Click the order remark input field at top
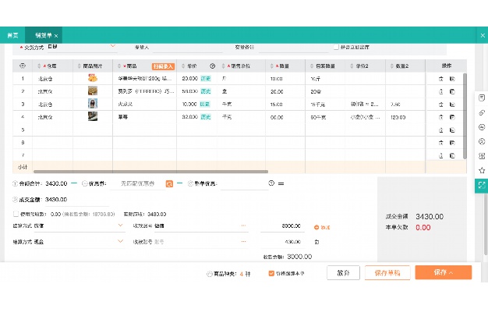The image size is (488, 309). coord(293,48)
